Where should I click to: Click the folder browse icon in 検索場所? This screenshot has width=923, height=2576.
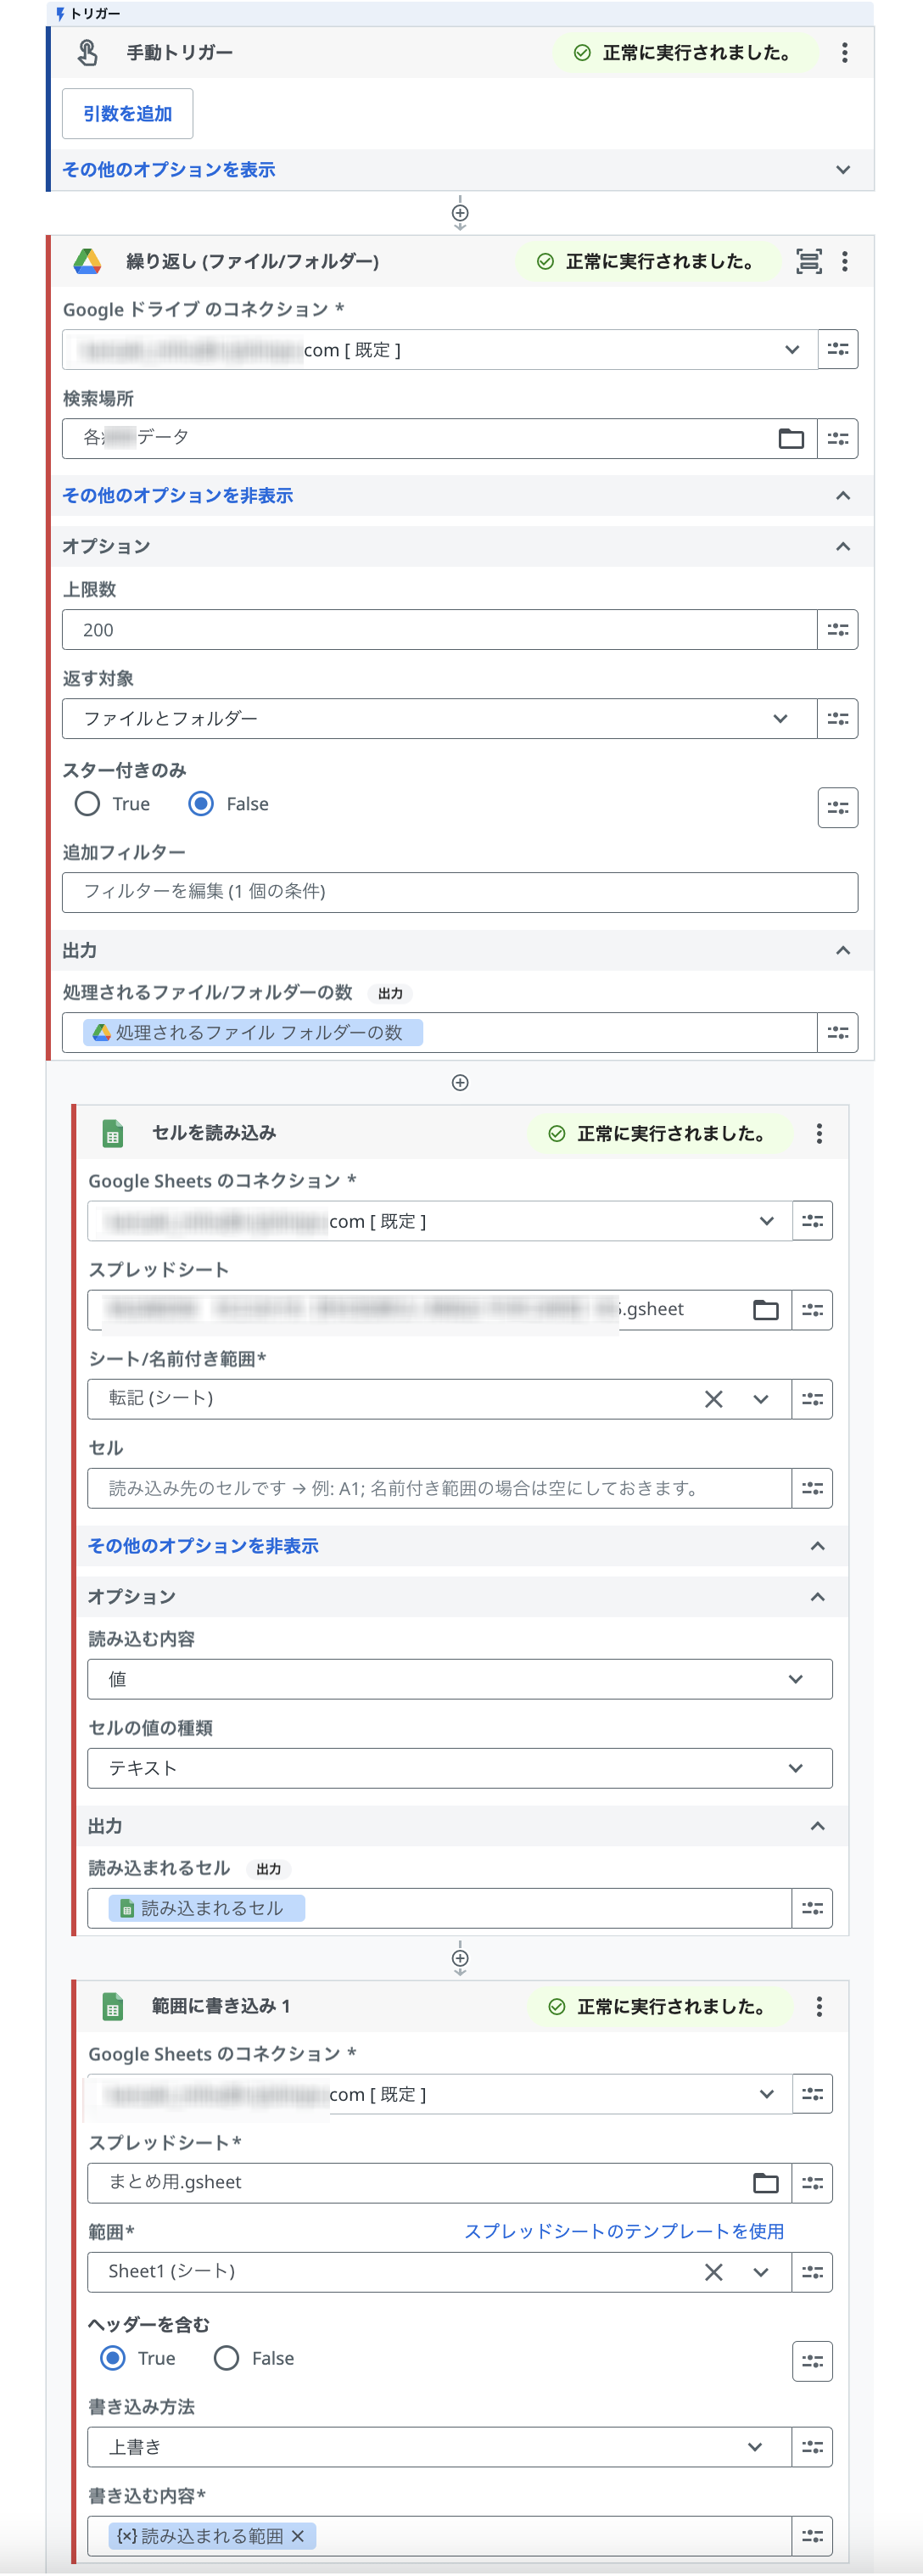pyautogui.click(x=790, y=438)
